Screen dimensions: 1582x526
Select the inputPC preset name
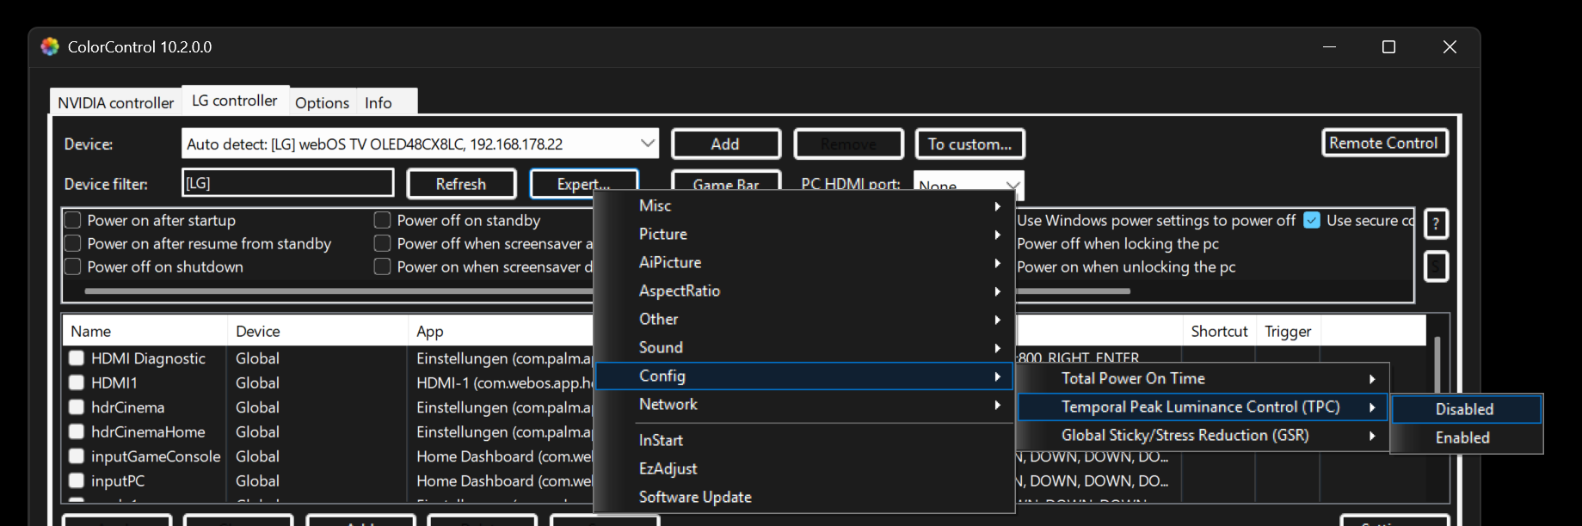118,480
